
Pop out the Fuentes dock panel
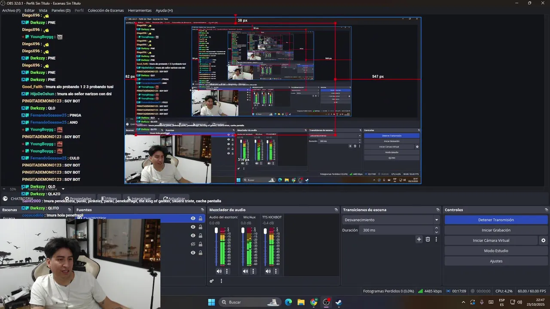(x=202, y=210)
